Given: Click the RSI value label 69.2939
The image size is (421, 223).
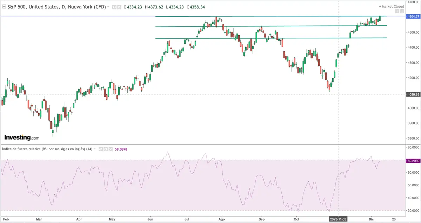Looking at the screenshot, I should 413,160.
